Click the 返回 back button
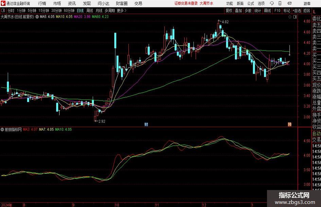The height and width of the screenshot is (207, 321). coord(306,11)
